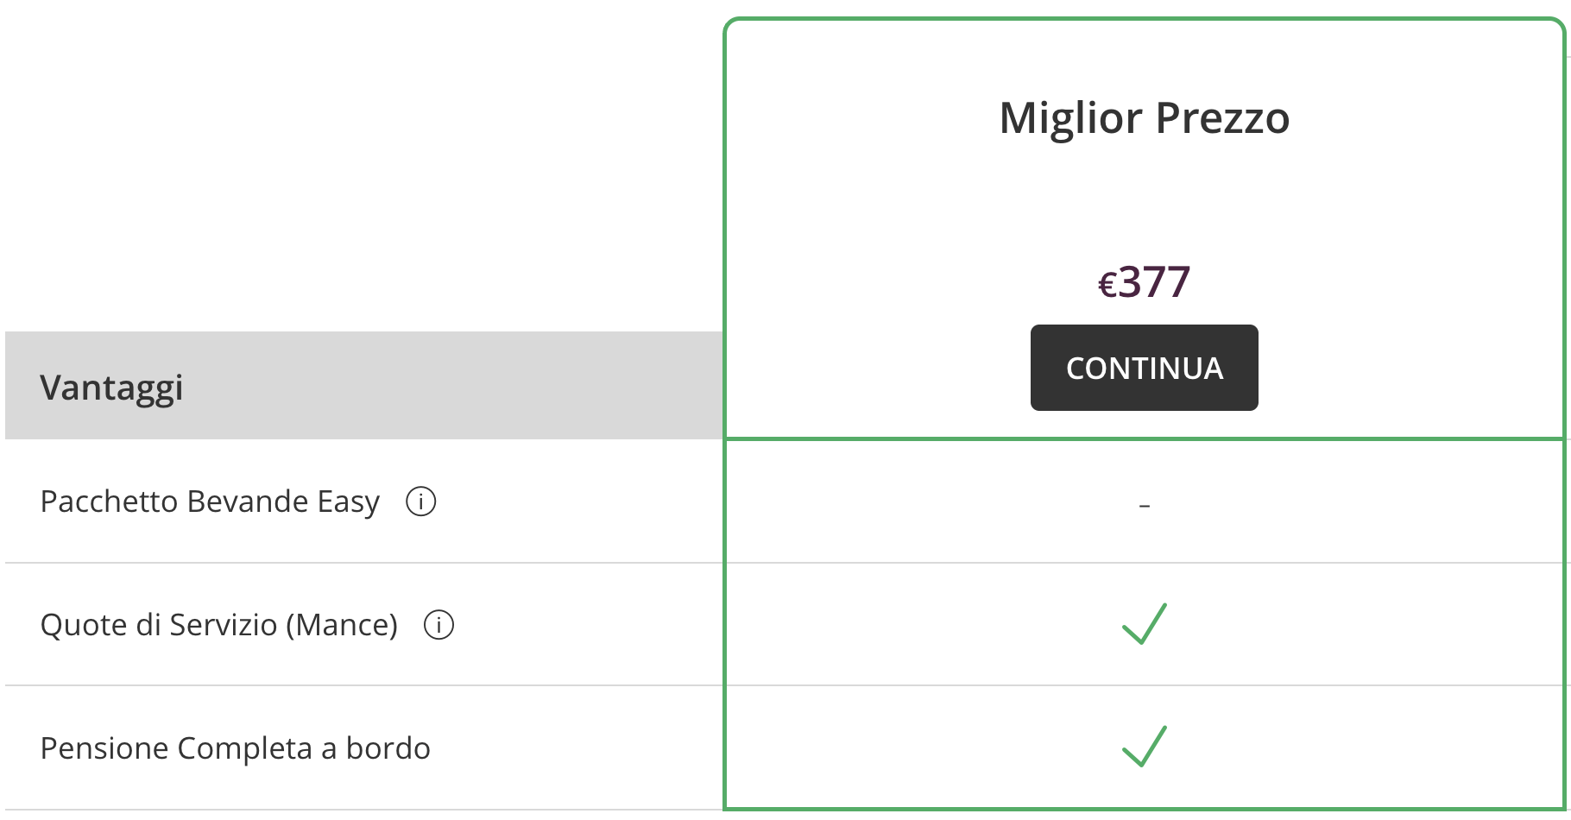Open info icon for Quote di Servizio
Image resolution: width=1571 pixels, height=820 pixels.
pos(438,625)
